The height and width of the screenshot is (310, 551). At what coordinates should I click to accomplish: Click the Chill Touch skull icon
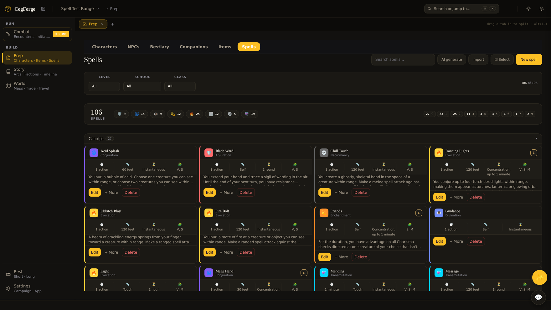(x=324, y=153)
